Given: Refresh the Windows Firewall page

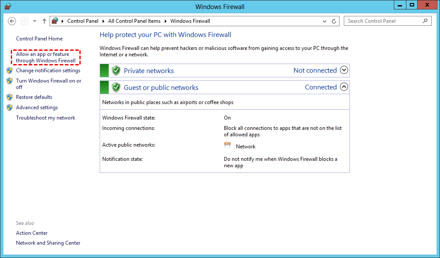Looking at the screenshot, I should tap(333, 21).
